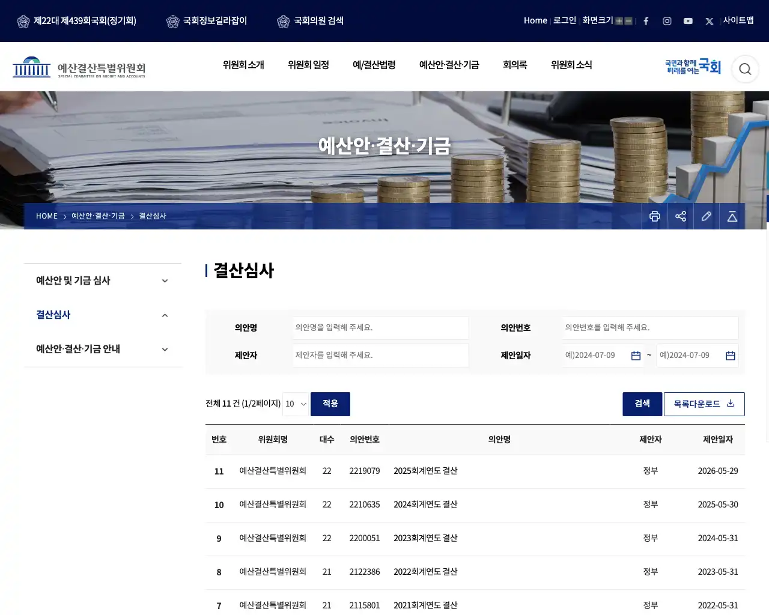
Task: Click the screen size increase plus icon
Action: [619, 21]
